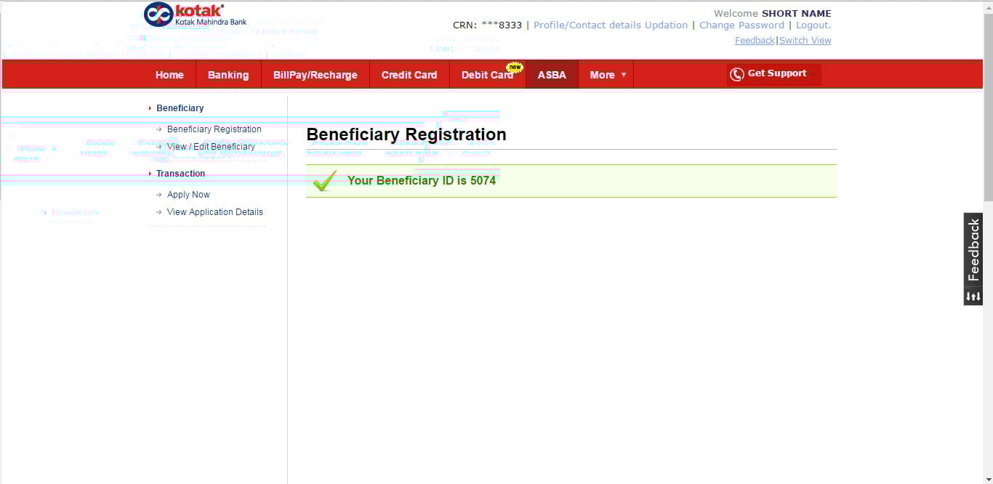Open the Credit Card menu
This screenshot has height=484, width=993.
409,75
